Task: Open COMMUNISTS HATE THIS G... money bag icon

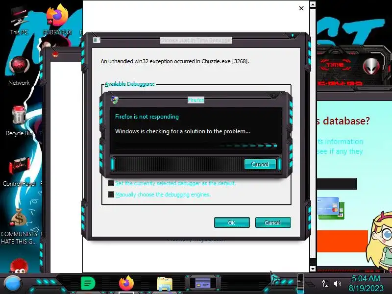Action: pyautogui.click(x=19, y=226)
